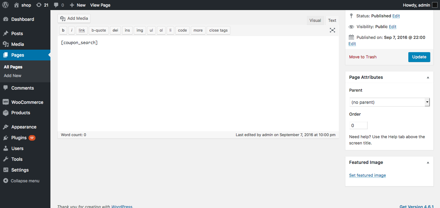Go to Dashboard in sidebar
440x208 pixels.
25,19
